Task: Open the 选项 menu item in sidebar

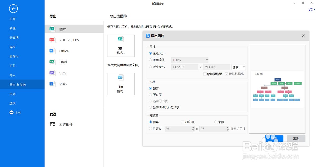Action: point(12,103)
